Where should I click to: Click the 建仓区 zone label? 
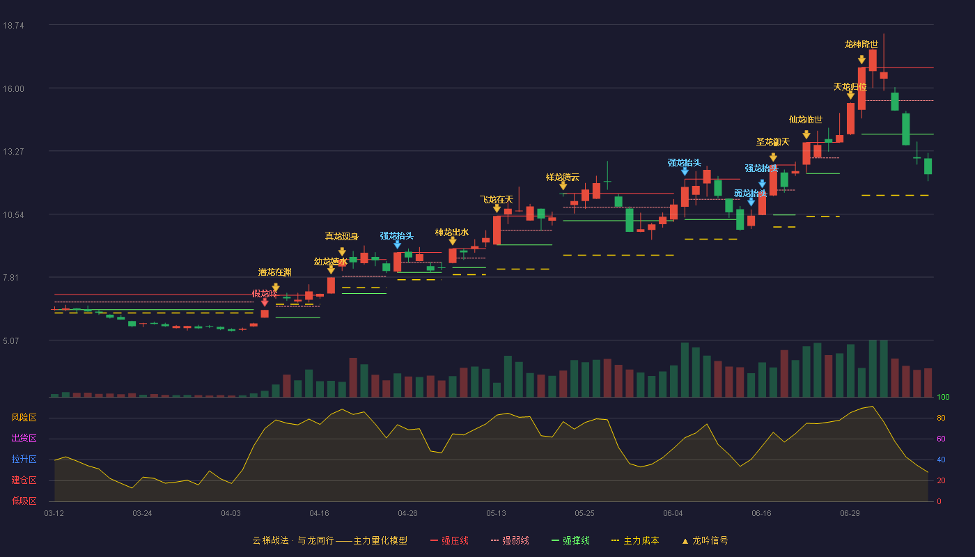24,480
